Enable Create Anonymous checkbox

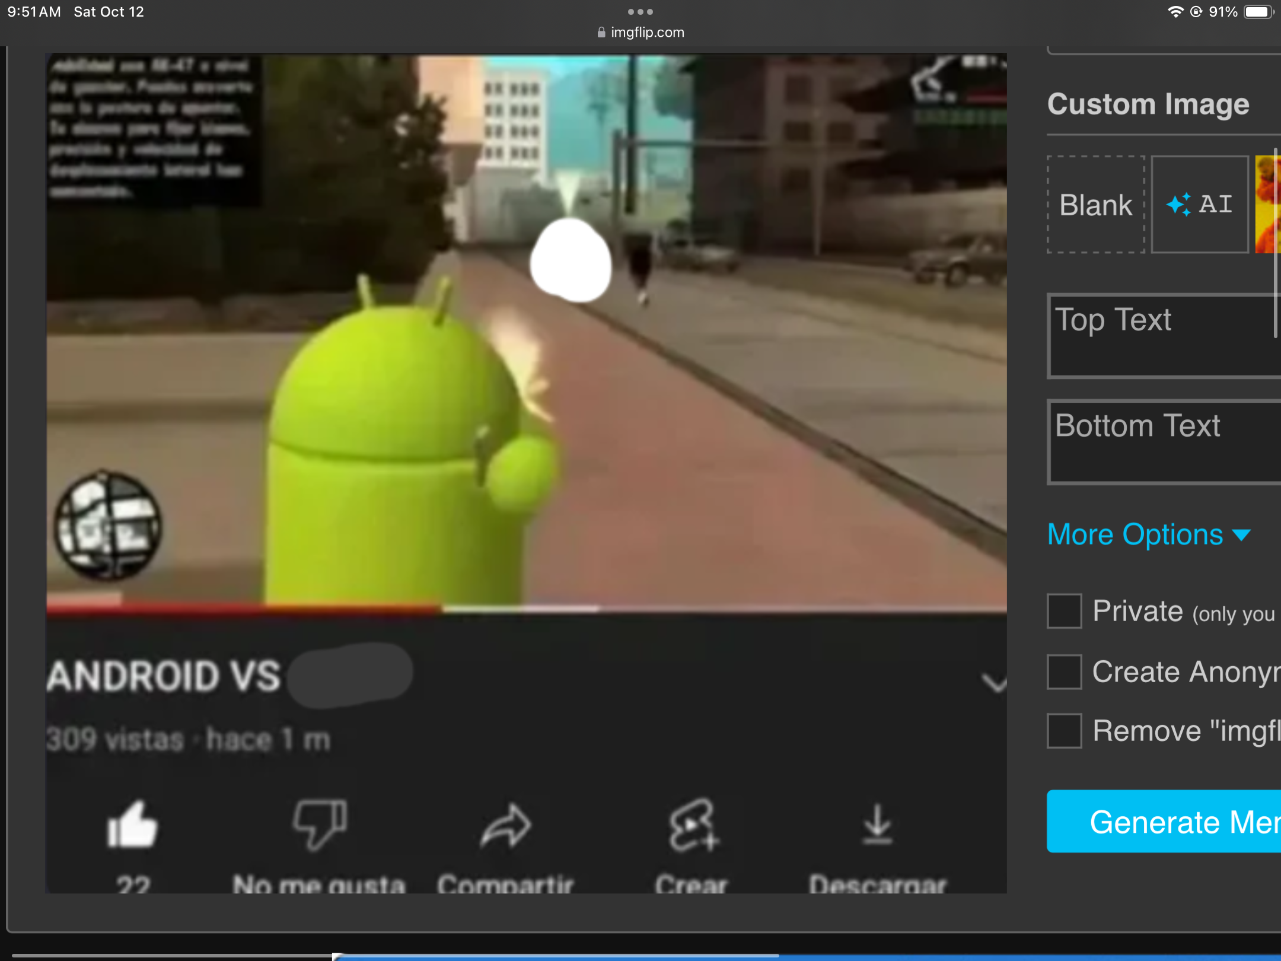pos(1064,670)
